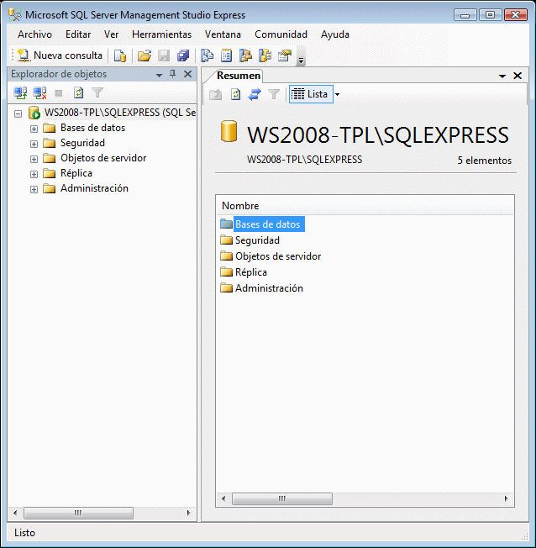Open the Explorador de objetos panel dropdown arrow
This screenshot has width=536, height=548.
(159, 75)
